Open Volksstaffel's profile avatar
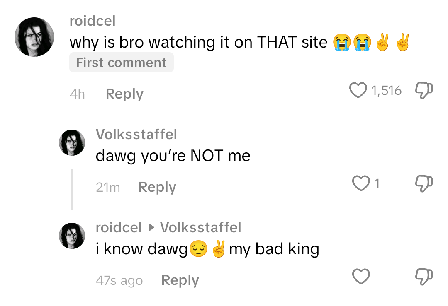 coord(72,142)
